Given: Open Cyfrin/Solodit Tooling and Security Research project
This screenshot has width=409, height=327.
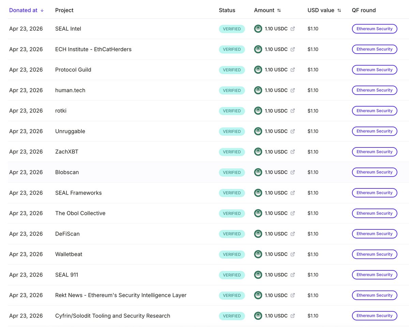Looking at the screenshot, I should (113, 315).
